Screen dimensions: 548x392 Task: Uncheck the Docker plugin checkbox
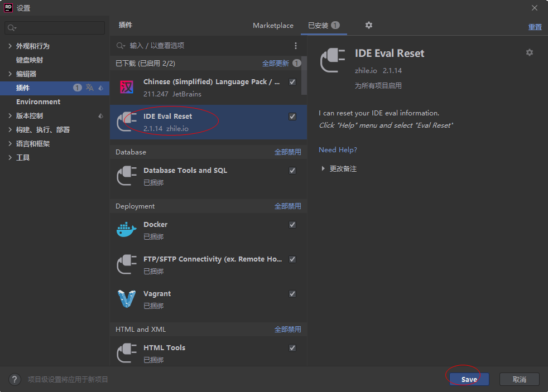[292, 225]
